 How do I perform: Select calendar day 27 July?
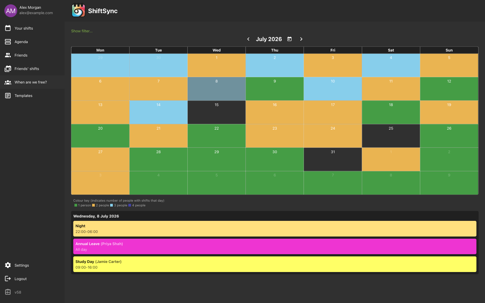(x=100, y=159)
